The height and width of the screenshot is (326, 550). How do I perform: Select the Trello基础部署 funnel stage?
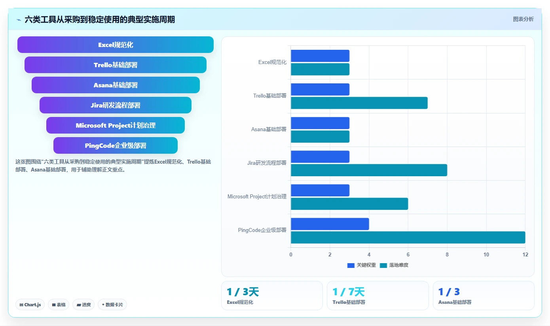pos(116,65)
